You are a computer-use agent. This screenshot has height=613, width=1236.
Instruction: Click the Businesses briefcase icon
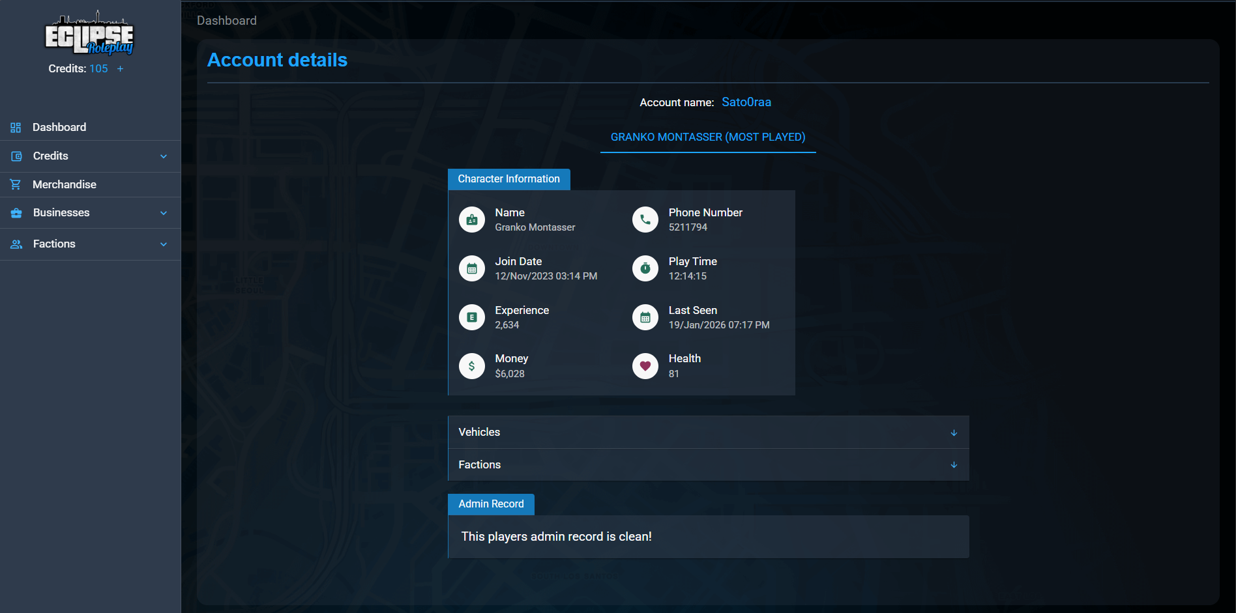pyautogui.click(x=16, y=213)
